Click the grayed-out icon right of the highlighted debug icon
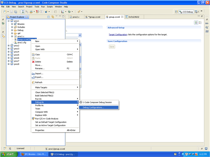The width and height of the screenshot is (210, 157). coord(27,12)
